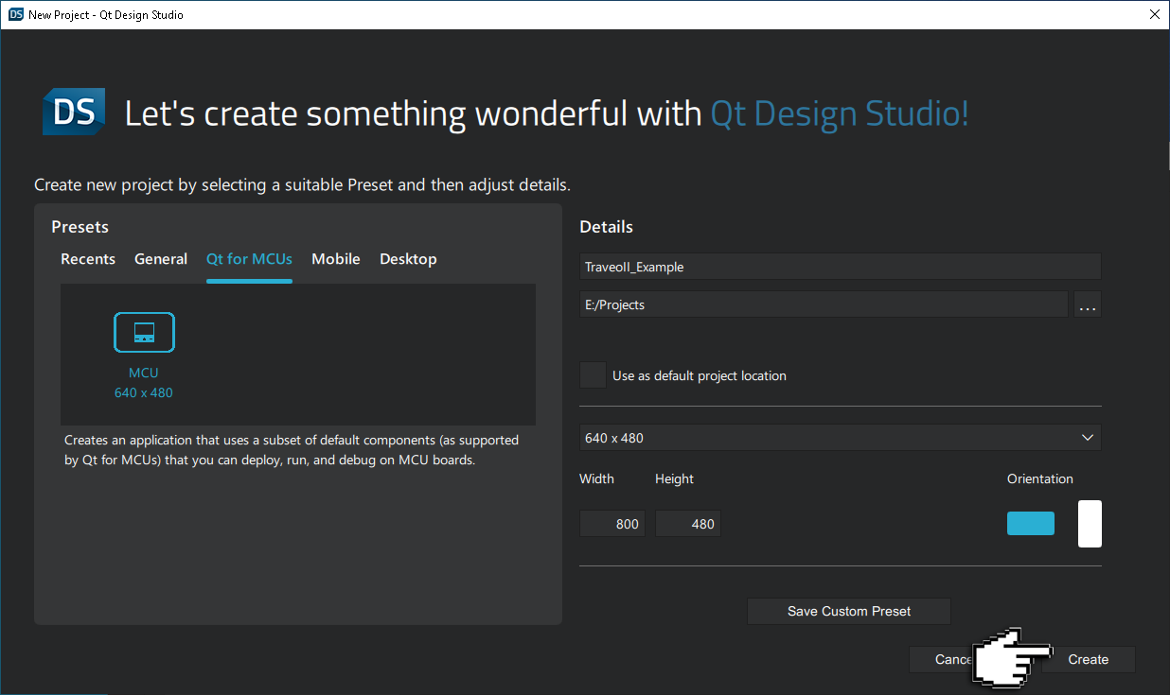Edit the Height value of 480
This screenshot has height=695, width=1170.
coord(687,523)
